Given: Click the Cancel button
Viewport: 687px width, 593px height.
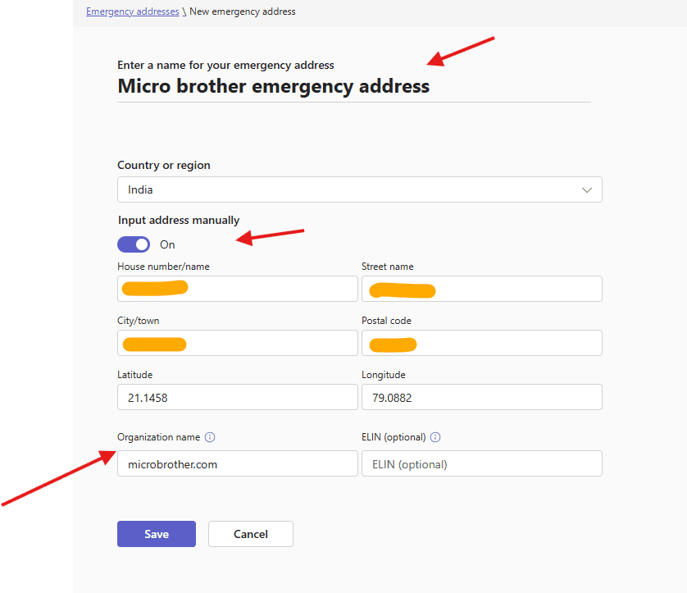Looking at the screenshot, I should pos(251,534).
